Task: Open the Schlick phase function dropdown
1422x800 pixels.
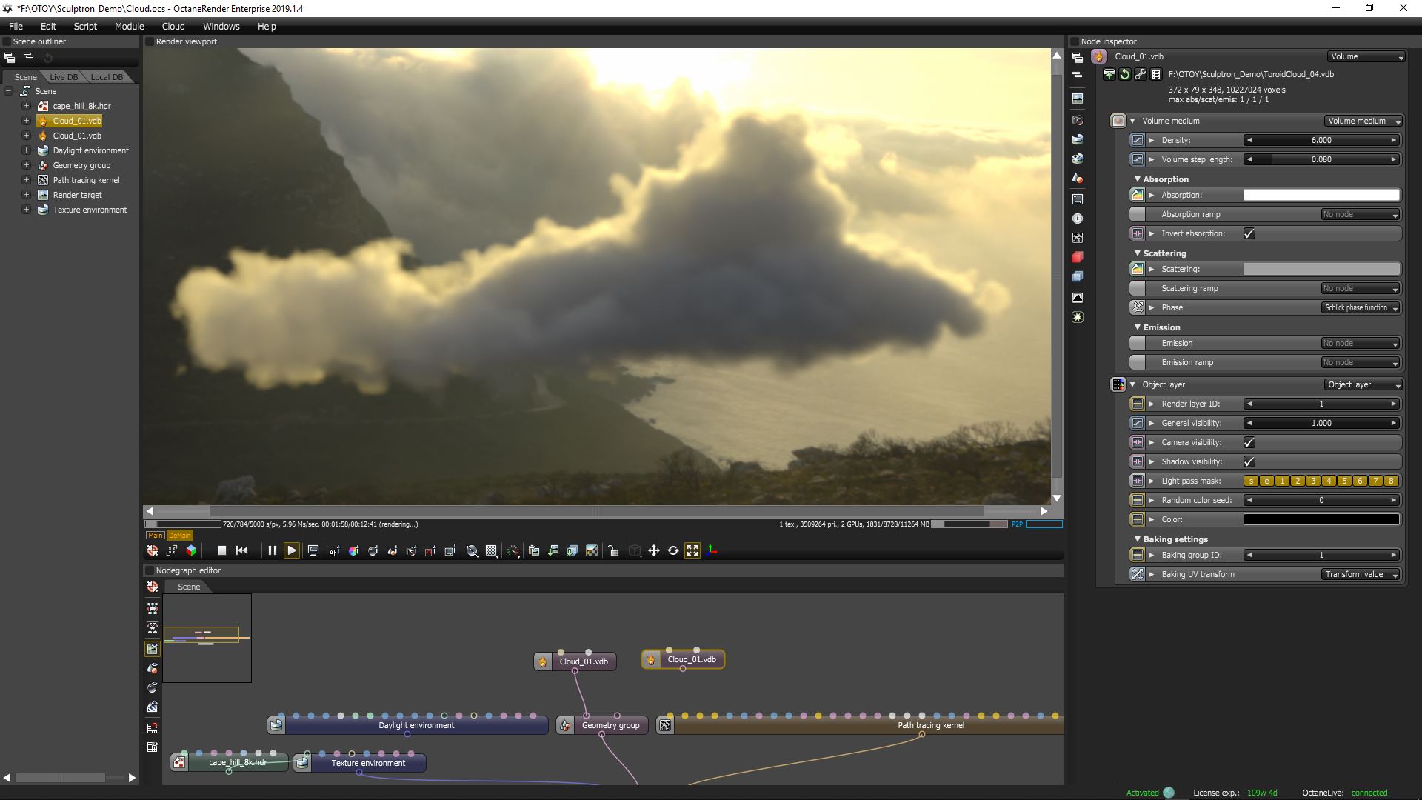Action: pyautogui.click(x=1361, y=307)
